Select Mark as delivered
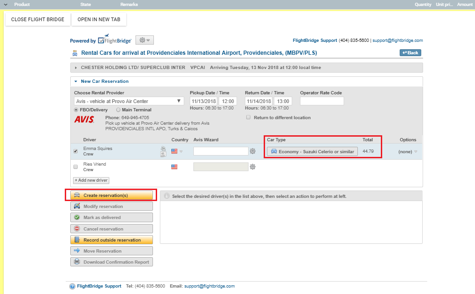This screenshot has width=475, height=294. click(112, 218)
